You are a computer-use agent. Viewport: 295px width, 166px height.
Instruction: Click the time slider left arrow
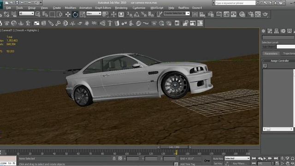click(159, 147)
